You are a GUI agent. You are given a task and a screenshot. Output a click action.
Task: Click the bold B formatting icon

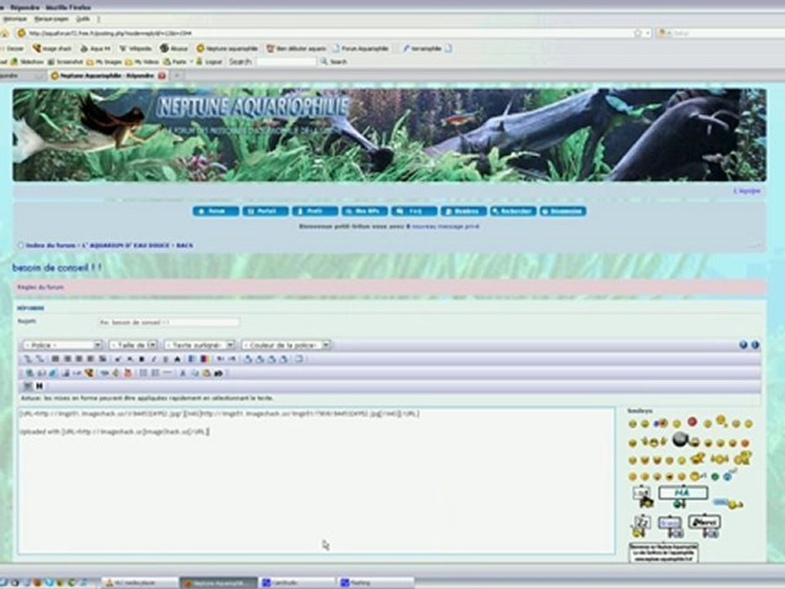click(x=141, y=359)
